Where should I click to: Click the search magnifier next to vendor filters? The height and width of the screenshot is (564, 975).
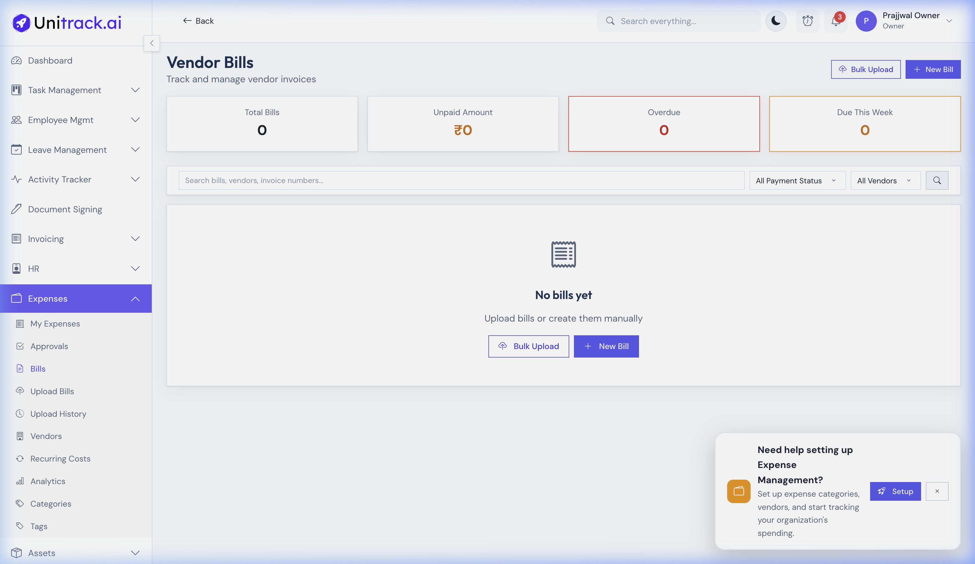(937, 180)
